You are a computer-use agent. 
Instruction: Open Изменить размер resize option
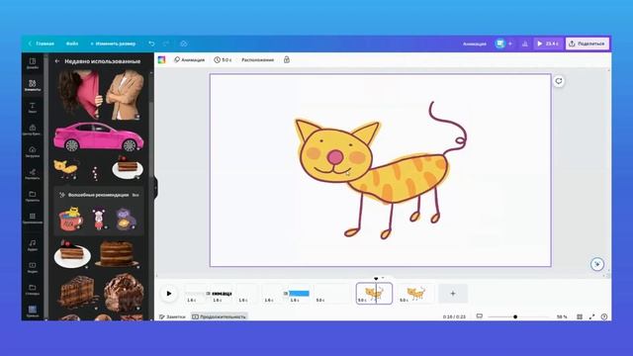tap(113, 44)
